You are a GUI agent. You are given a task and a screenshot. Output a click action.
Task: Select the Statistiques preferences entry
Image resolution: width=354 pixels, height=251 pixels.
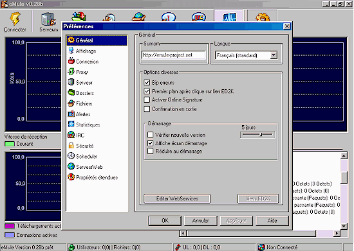(84, 125)
